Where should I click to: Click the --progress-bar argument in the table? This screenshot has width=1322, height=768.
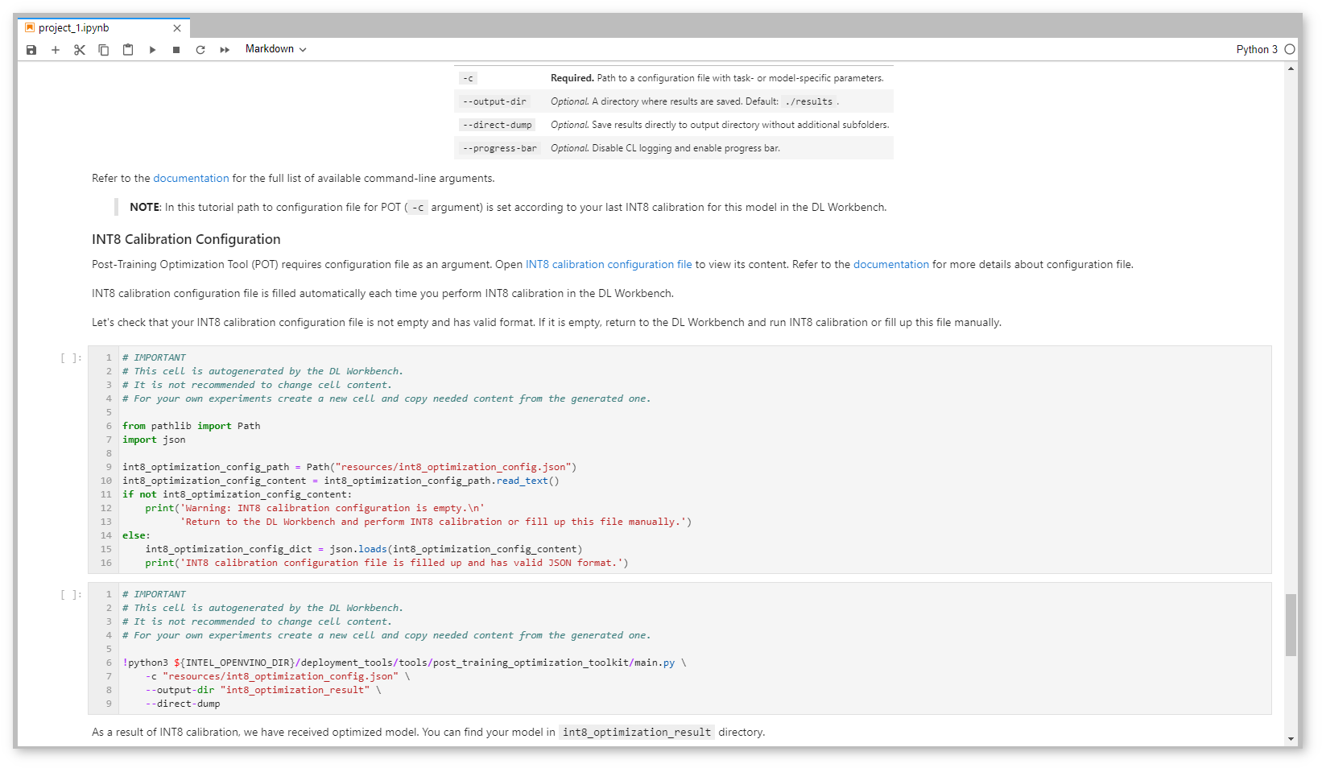coord(499,148)
